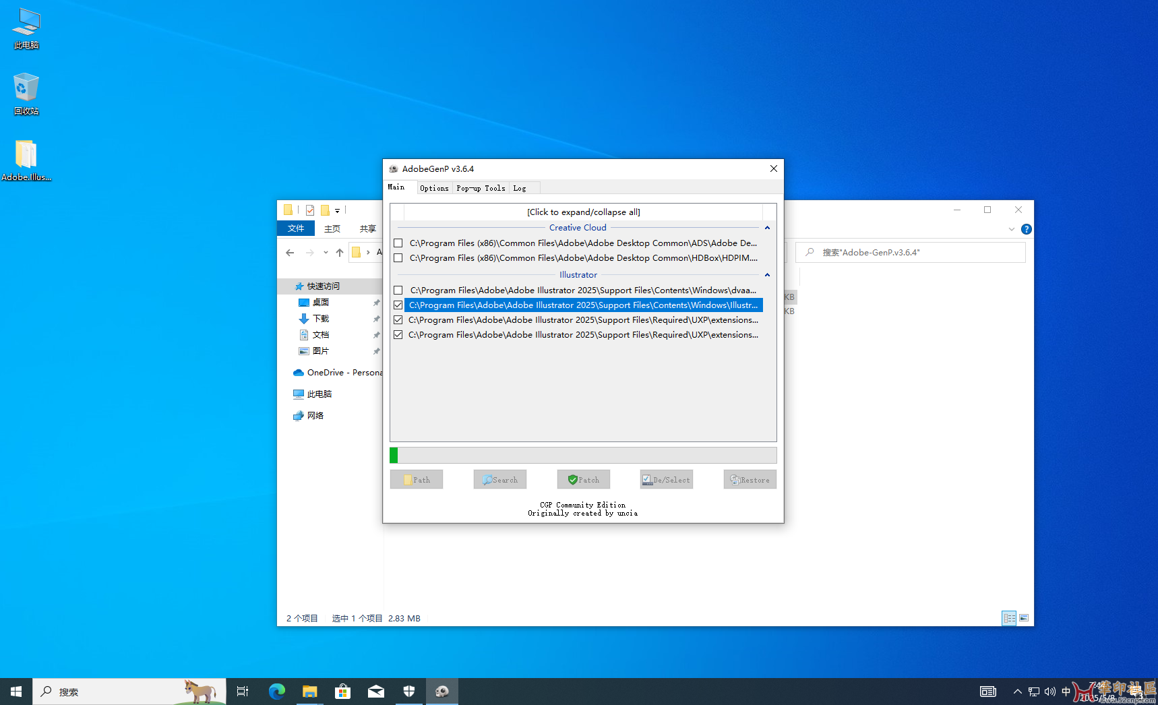Switch to the Options tab
Image resolution: width=1158 pixels, height=705 pixels.
coord(434,188)
